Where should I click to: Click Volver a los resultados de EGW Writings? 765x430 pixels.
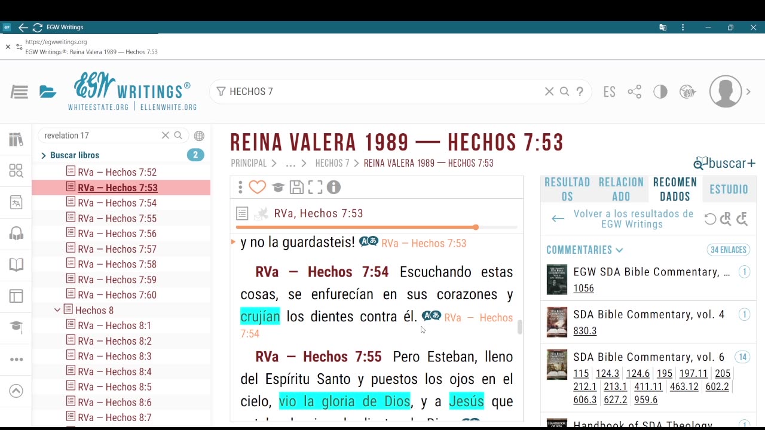[x=633, y=219]
